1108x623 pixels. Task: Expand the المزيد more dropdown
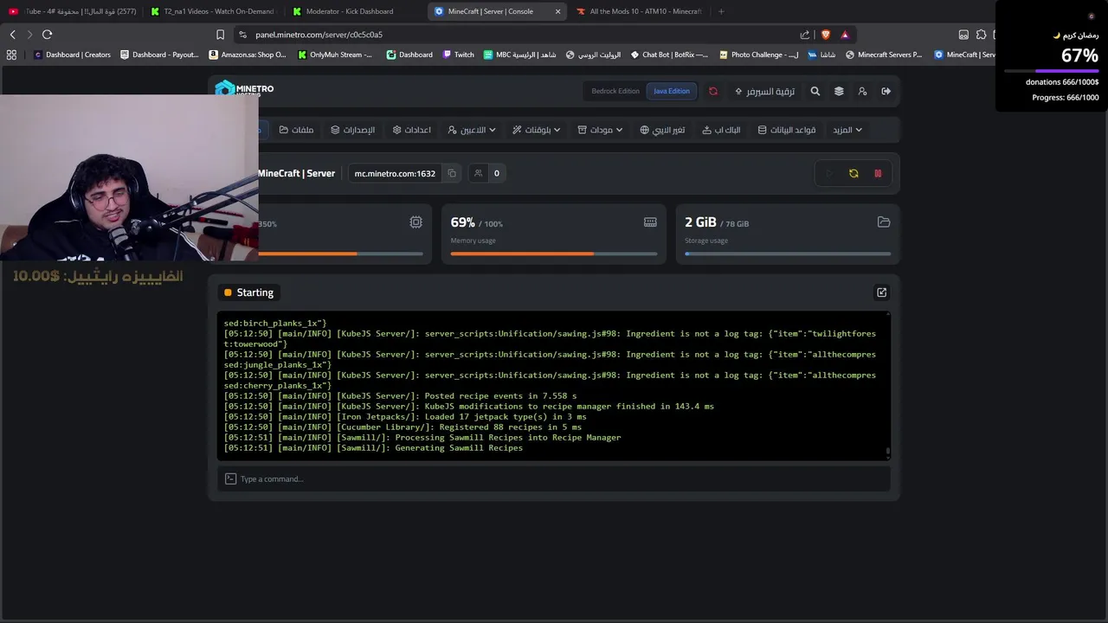pyautogui.click(x=847, y=130)
